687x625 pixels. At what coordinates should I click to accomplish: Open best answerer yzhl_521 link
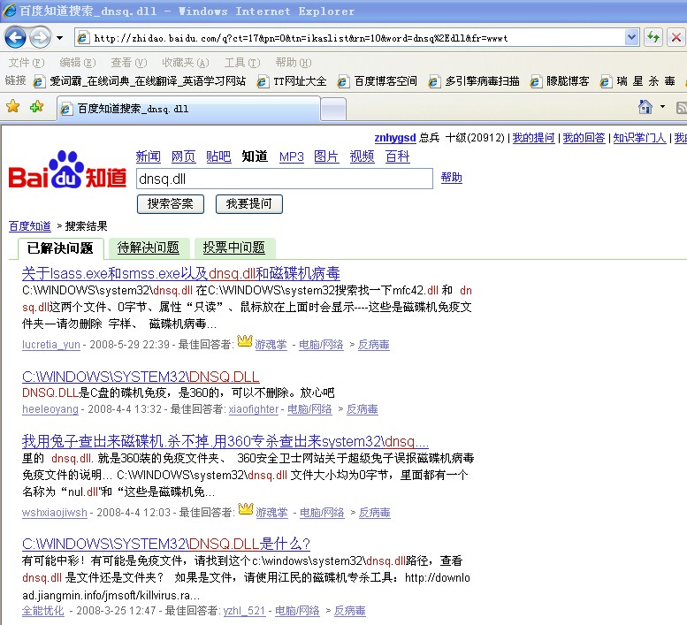coord(244,611)
